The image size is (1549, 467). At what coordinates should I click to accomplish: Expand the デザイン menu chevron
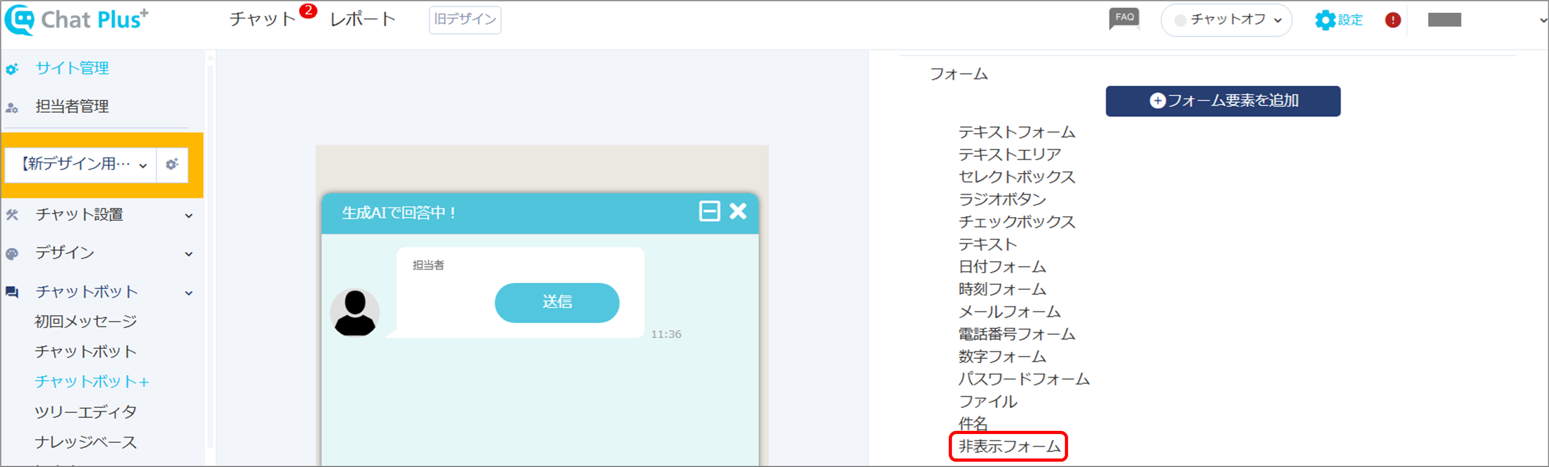189,254
